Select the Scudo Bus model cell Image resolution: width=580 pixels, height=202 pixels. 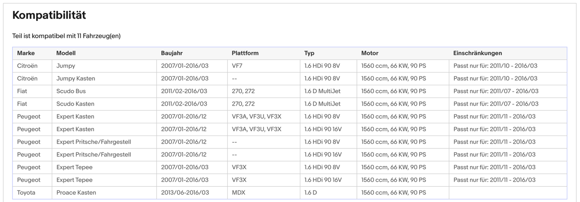point(71,91)
